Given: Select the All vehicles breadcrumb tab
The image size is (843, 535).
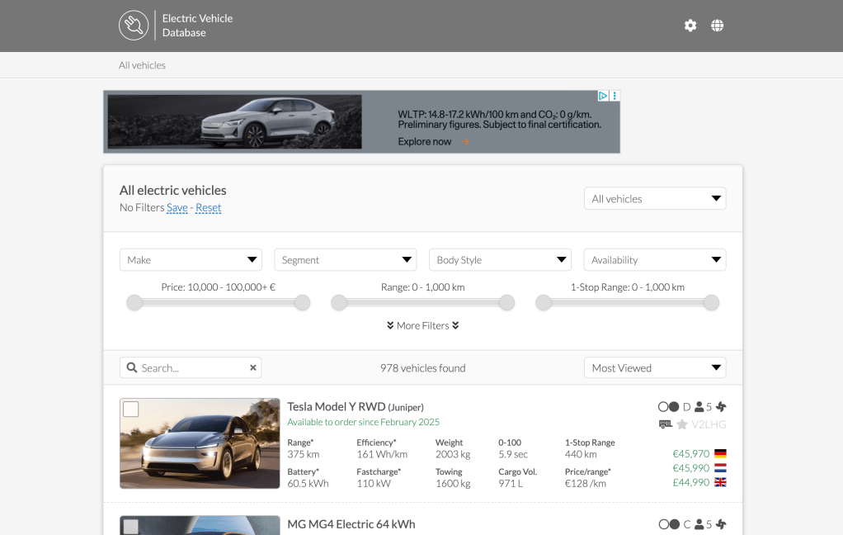Looking at the screenshot, I should (142, 64).
